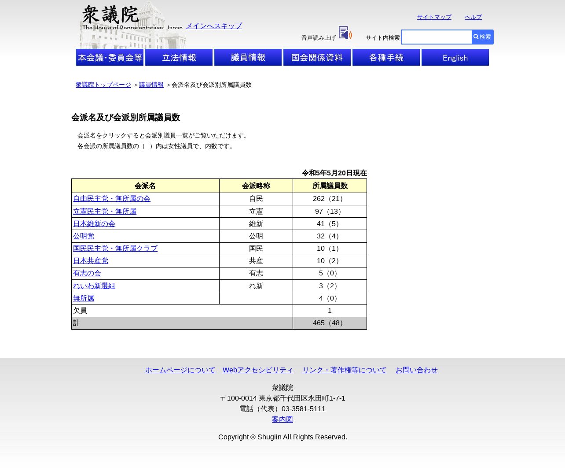Open 日本維新の会 member list
The image size is (565, 468).
(94, 224)
